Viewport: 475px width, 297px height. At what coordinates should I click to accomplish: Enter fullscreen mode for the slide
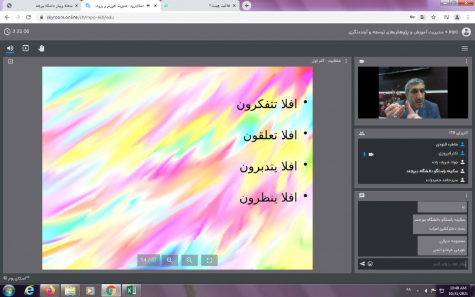pyautogui.click(x=209, y=260)
